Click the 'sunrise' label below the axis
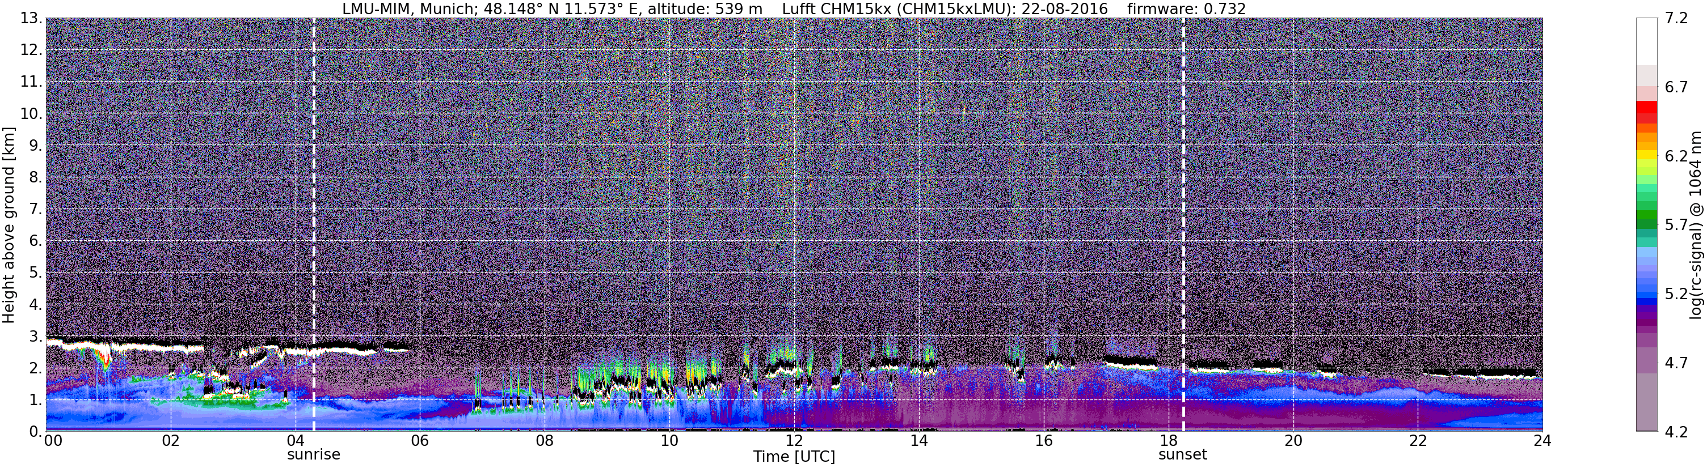Image resolution: width=1707 pixels, height=468 pixels. pyautogui.click(x=314, y=455)
